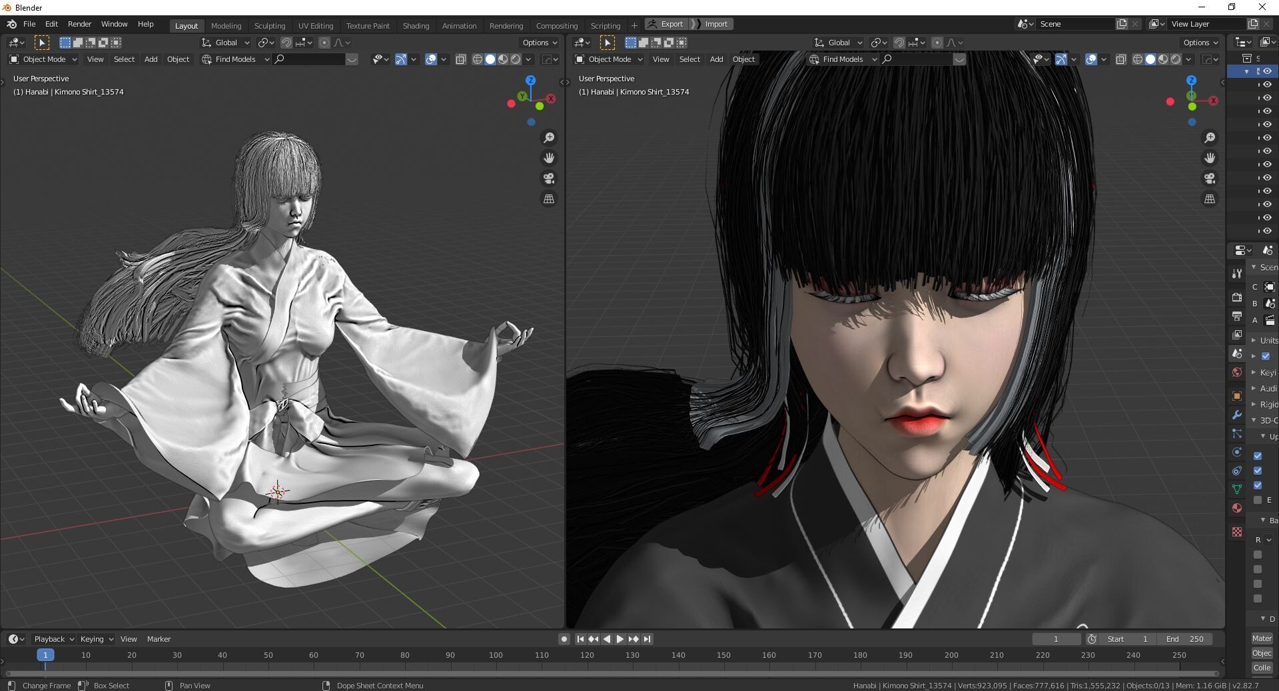Open the File menu

[x=29, y=24]
